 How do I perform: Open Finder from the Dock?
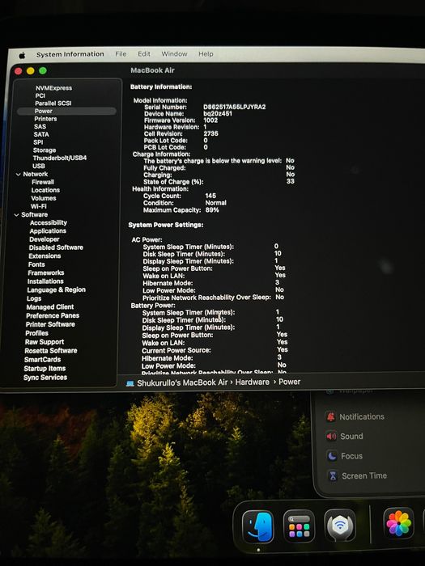click(x=257, y=526)
